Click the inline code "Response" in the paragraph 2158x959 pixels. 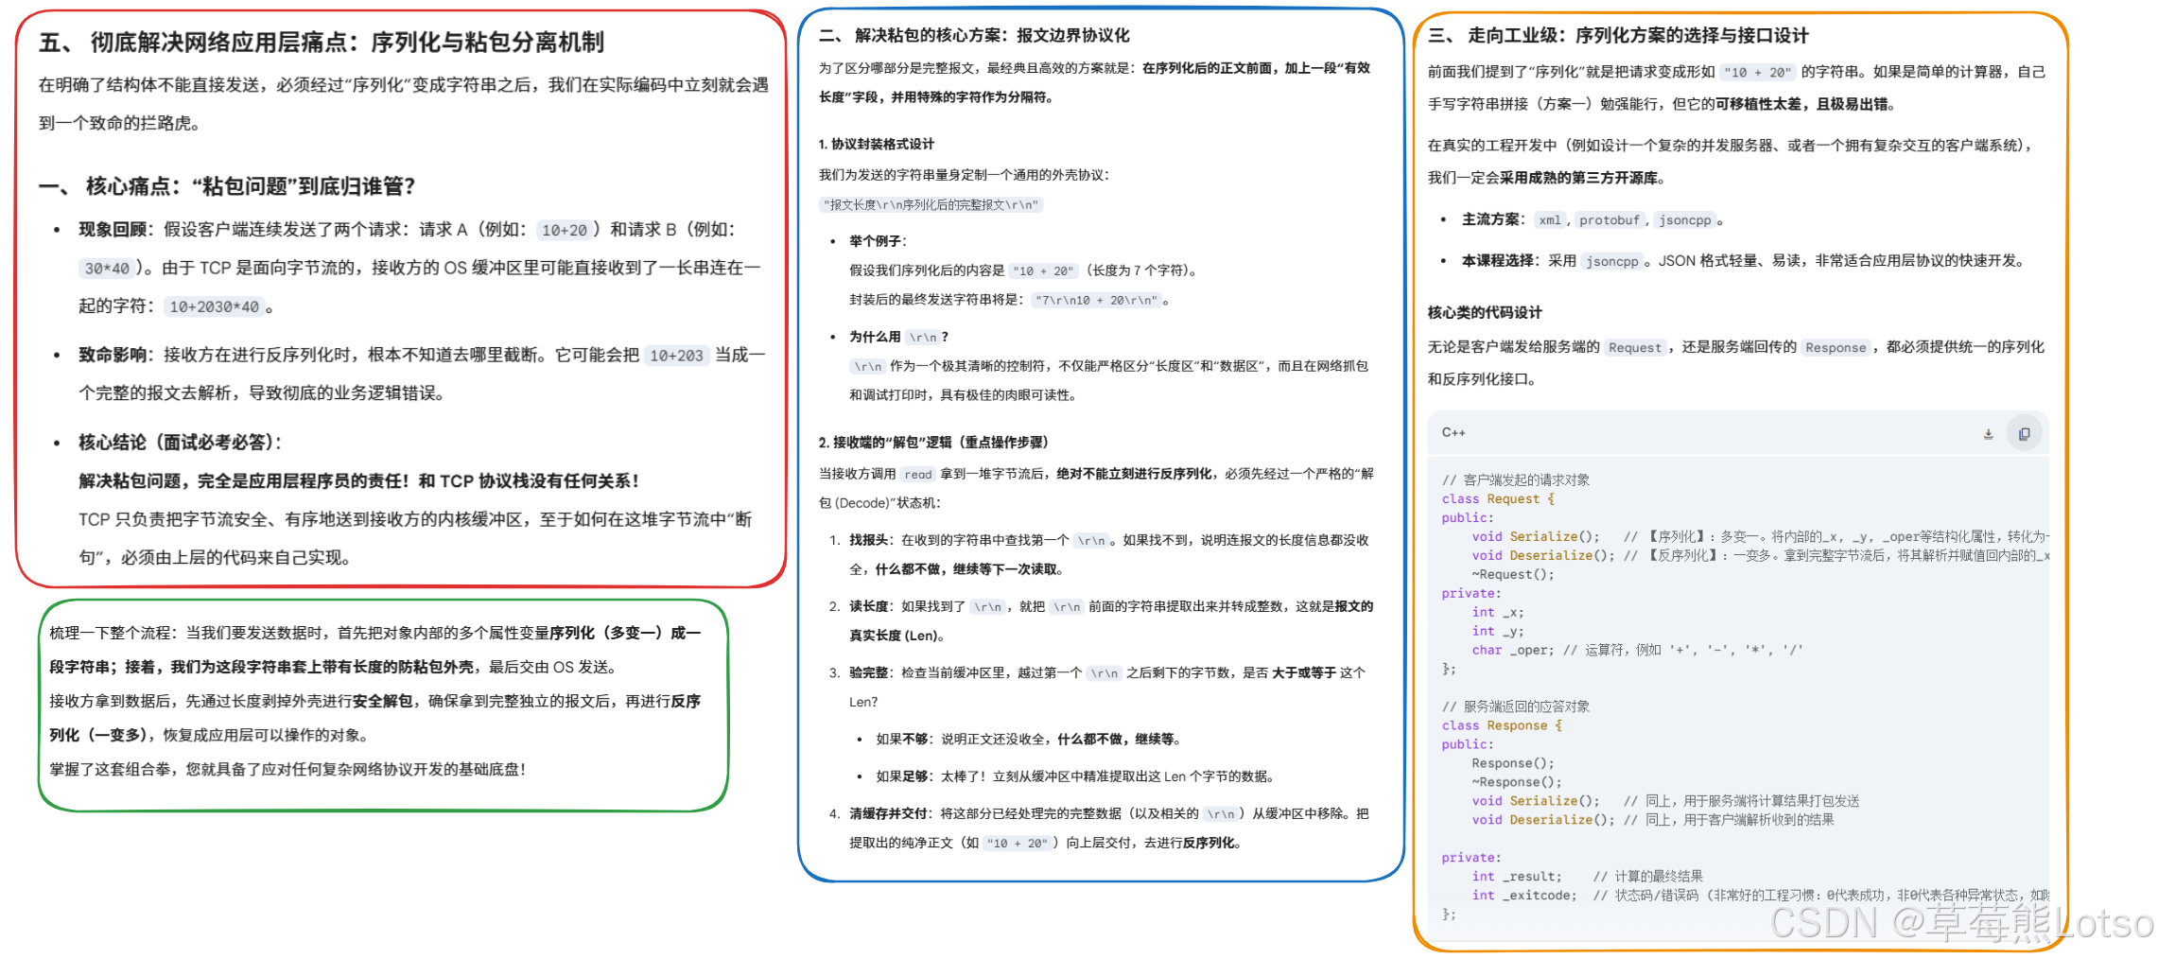[1835, 348]
